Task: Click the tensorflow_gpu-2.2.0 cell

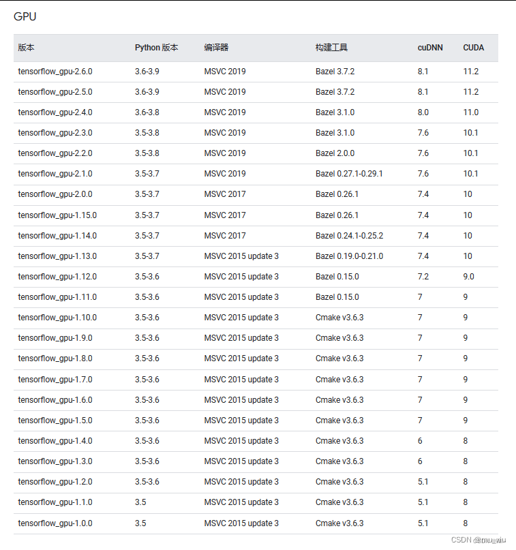Action: click(55, 153)
